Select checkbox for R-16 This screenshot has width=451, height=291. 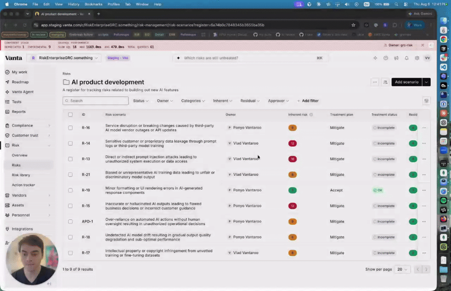(70, 128)
